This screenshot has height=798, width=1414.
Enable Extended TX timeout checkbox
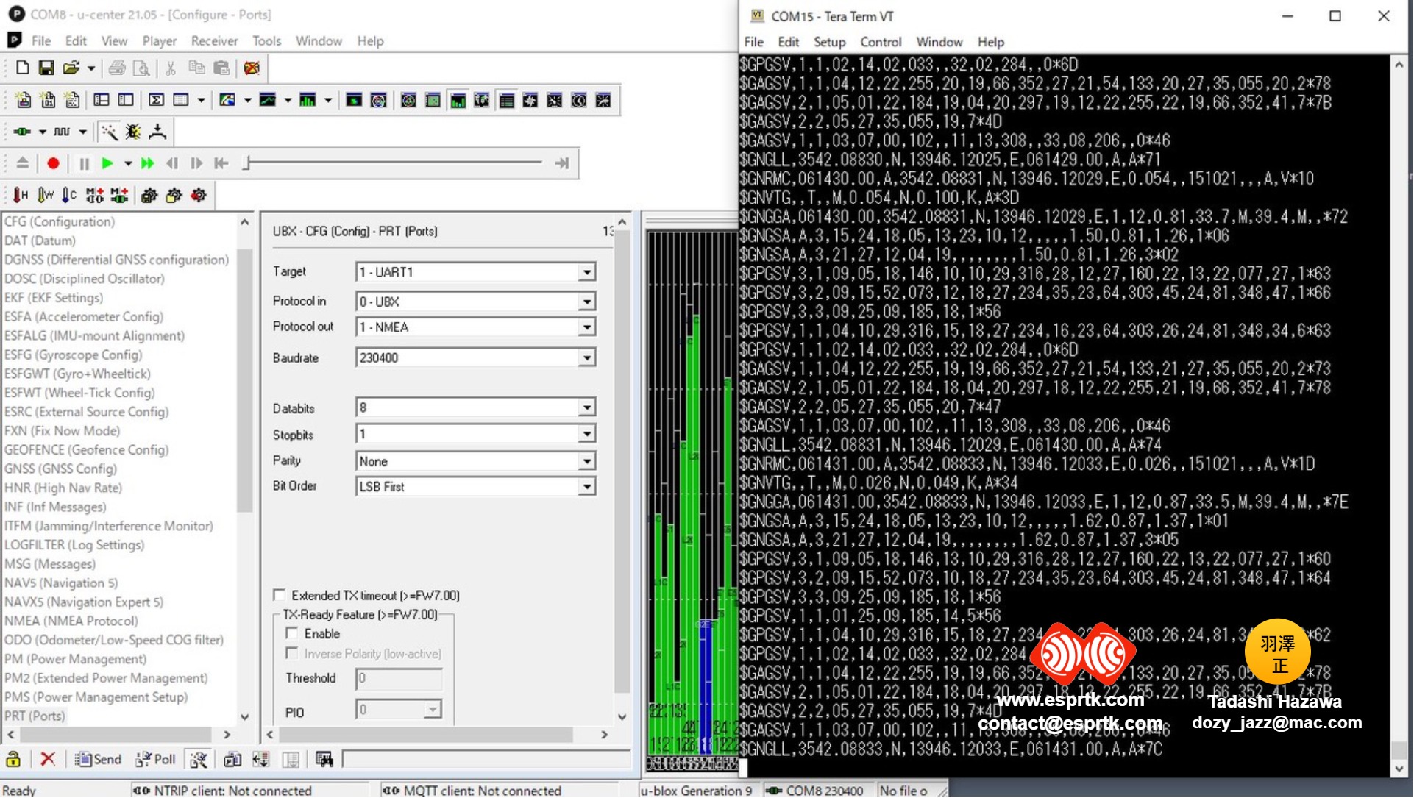pos(280,596)
